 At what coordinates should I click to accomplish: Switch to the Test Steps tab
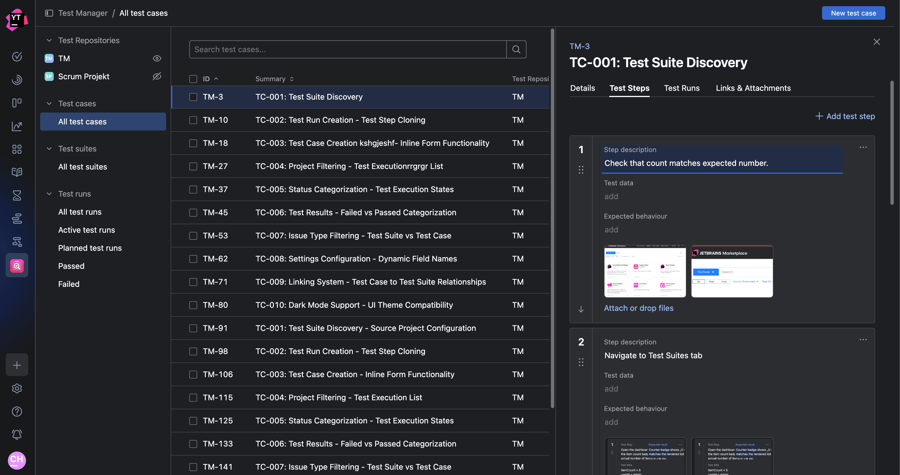point(629,88)
